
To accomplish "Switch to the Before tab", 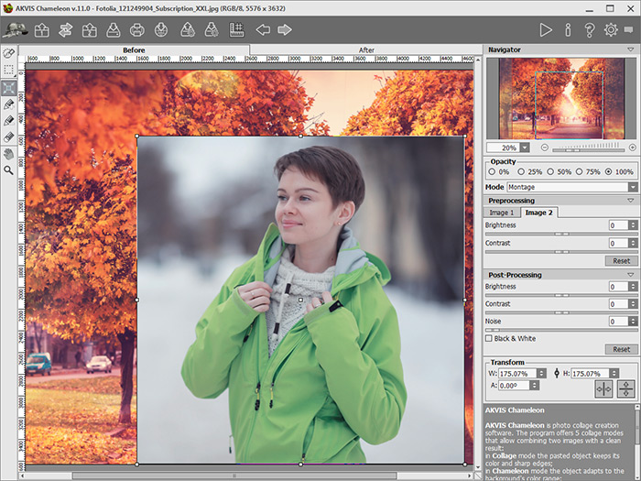I will tap(134, 49).
